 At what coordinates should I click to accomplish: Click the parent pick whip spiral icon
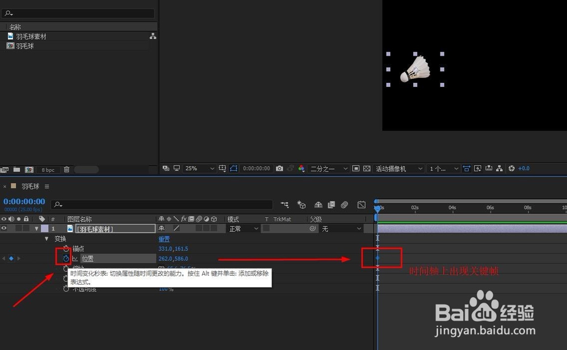312,229
